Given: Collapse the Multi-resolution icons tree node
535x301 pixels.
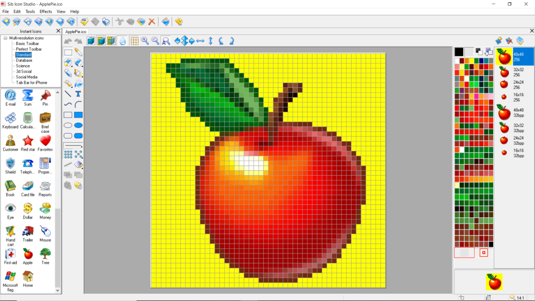Looking at the screenshot, I should [5, 38].
